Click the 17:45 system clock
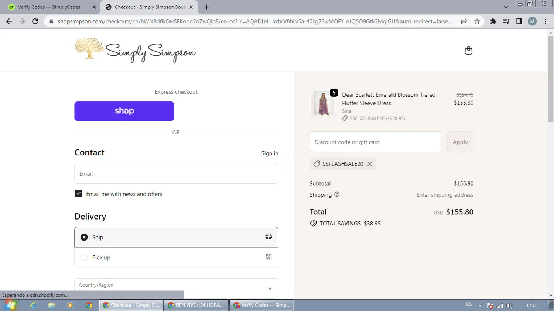 (x=532, y=305)
